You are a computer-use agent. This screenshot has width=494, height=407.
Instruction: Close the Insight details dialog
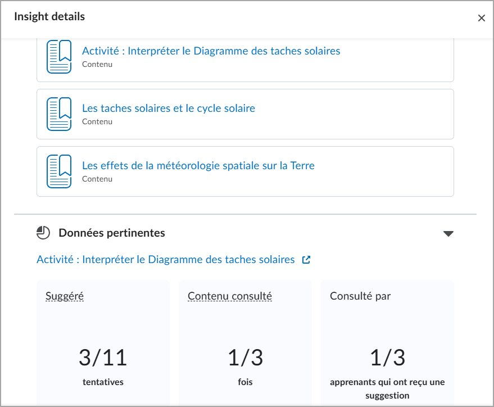click(481, 18)
